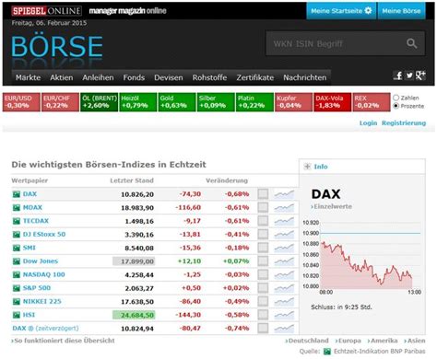Expand Einzelwerte under DAX chart
The height and width of the screenshot is (359, 437).
331,206
